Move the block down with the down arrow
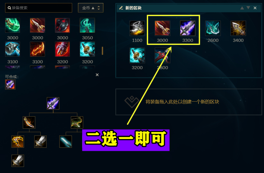Image resolution: width=264 pixels, height=173 pixels. 248,8
